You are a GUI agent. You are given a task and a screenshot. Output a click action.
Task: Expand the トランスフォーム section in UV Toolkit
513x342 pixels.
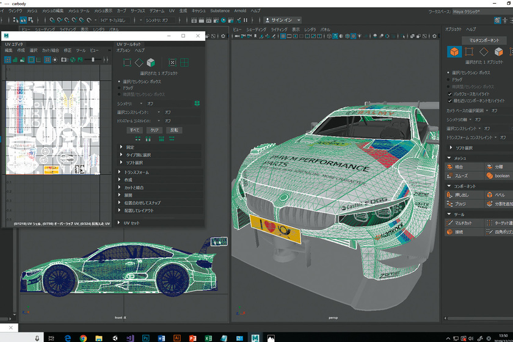point(122,173)
